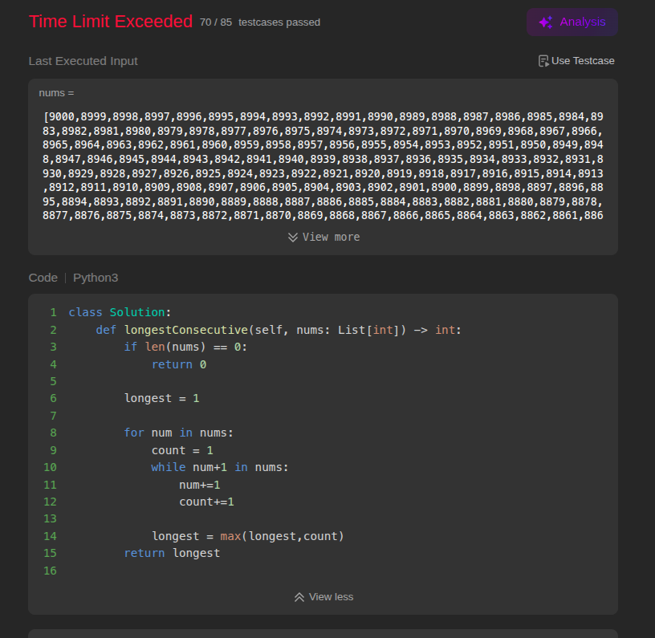655x638 pixels.
Task: Click line 'longest = max(longest,count)'
Action: (x=248, y=536)
